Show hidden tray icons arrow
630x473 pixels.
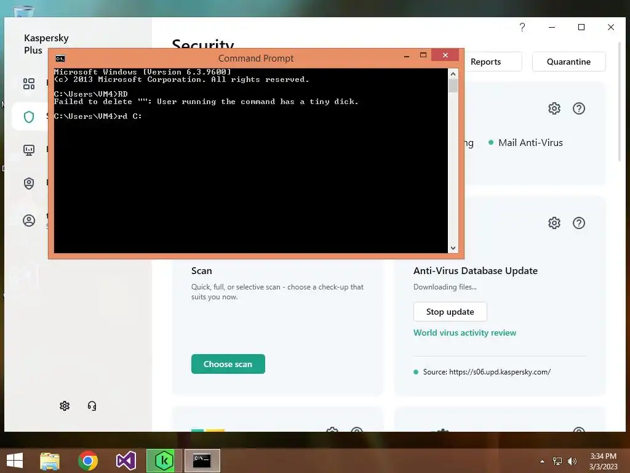542,461
